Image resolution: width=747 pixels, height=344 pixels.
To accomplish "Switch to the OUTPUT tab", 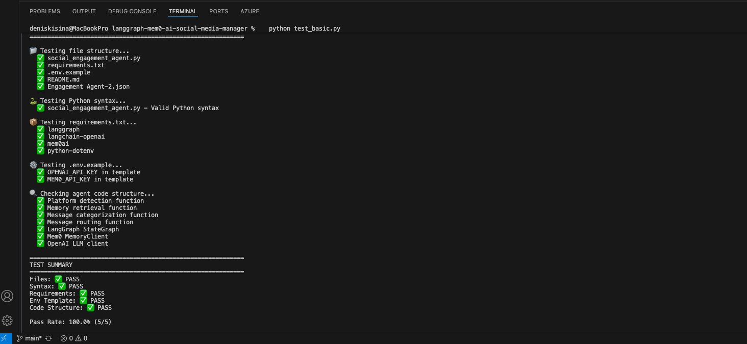I will point(84,11).
